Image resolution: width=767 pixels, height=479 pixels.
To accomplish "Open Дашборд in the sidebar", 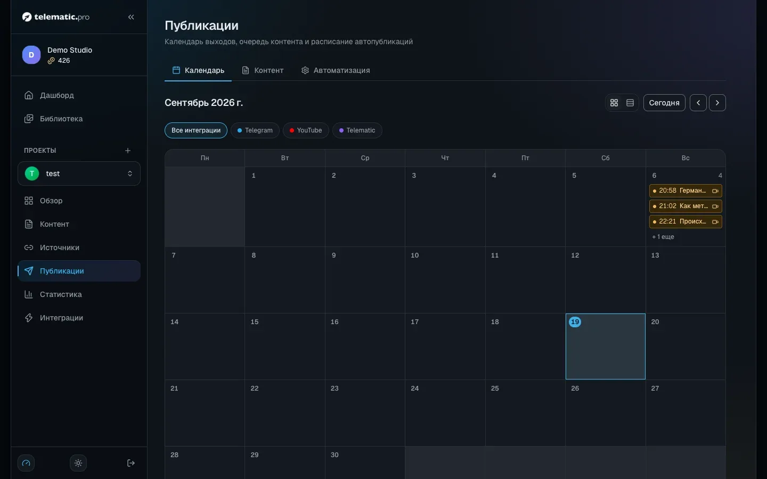I will 79,95.
